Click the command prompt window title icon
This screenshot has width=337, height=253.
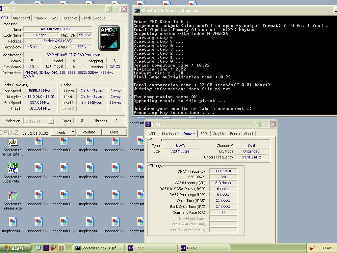137,11
